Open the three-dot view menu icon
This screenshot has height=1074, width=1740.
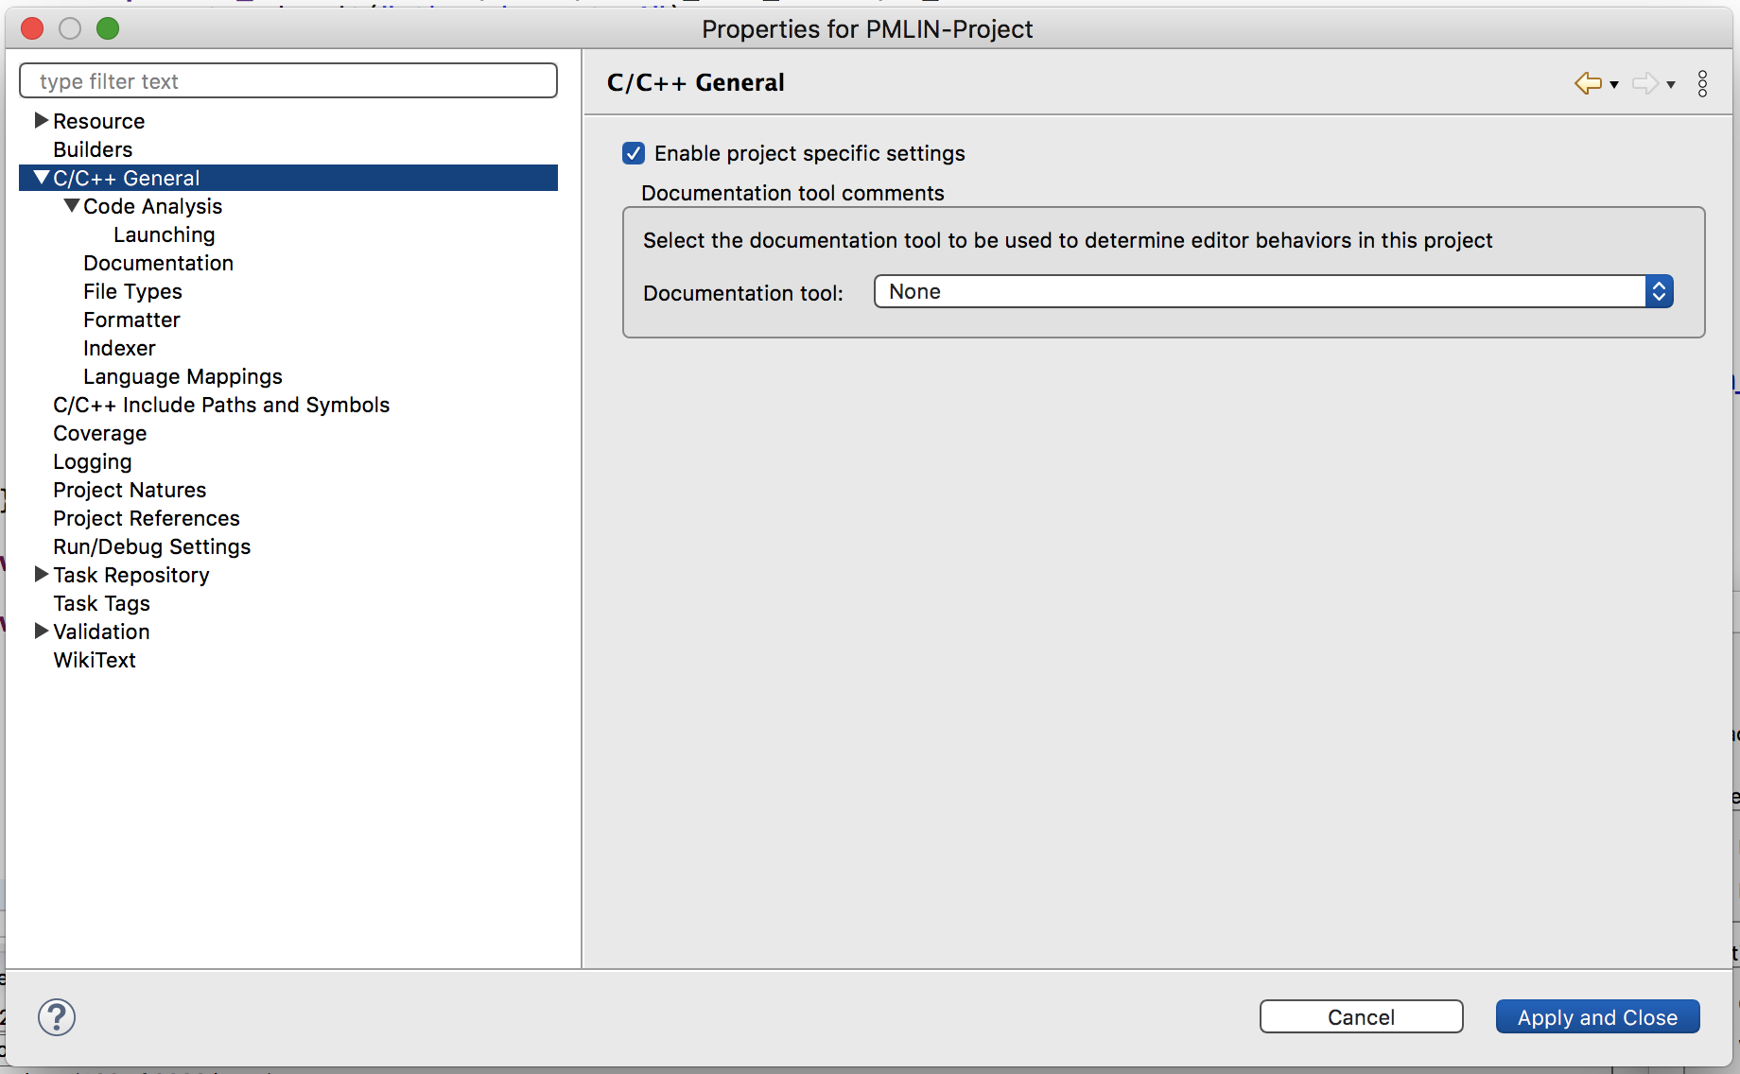(1702, 83)
